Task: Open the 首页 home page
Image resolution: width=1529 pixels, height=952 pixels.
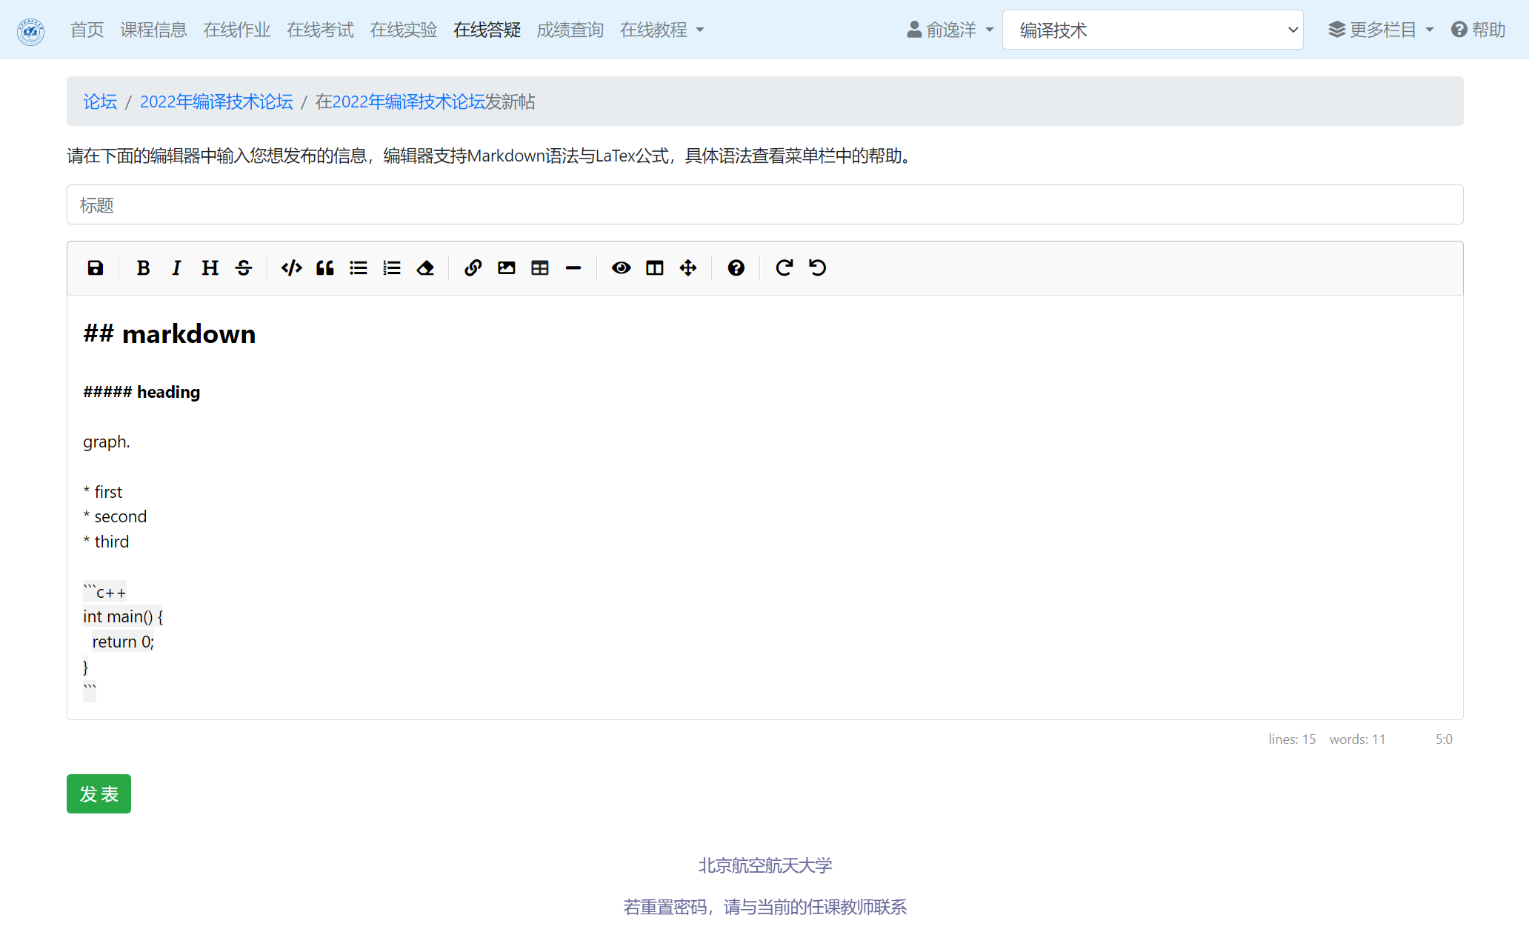Action: [87, 30]
